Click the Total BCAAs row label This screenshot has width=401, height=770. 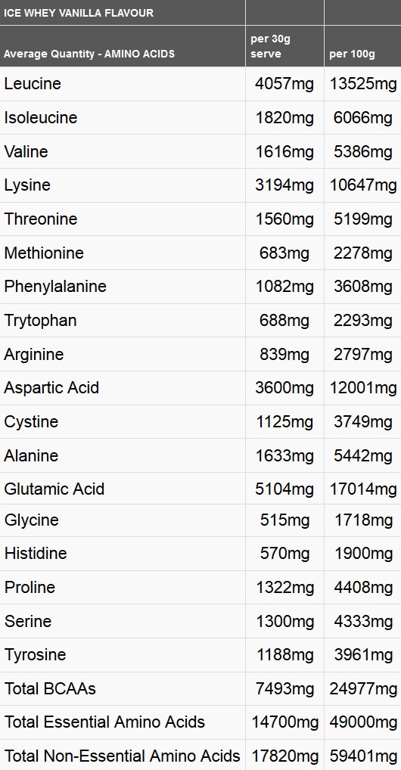50,688
